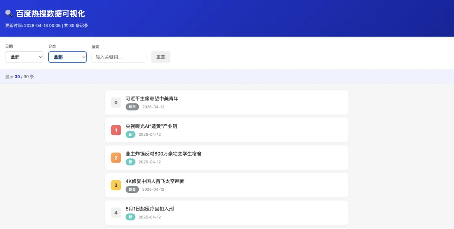
Task: Click date 2026-04-12 under 4K修复中国人首飞太空画面
Action: pyautogui.click(x=153, y=190)
